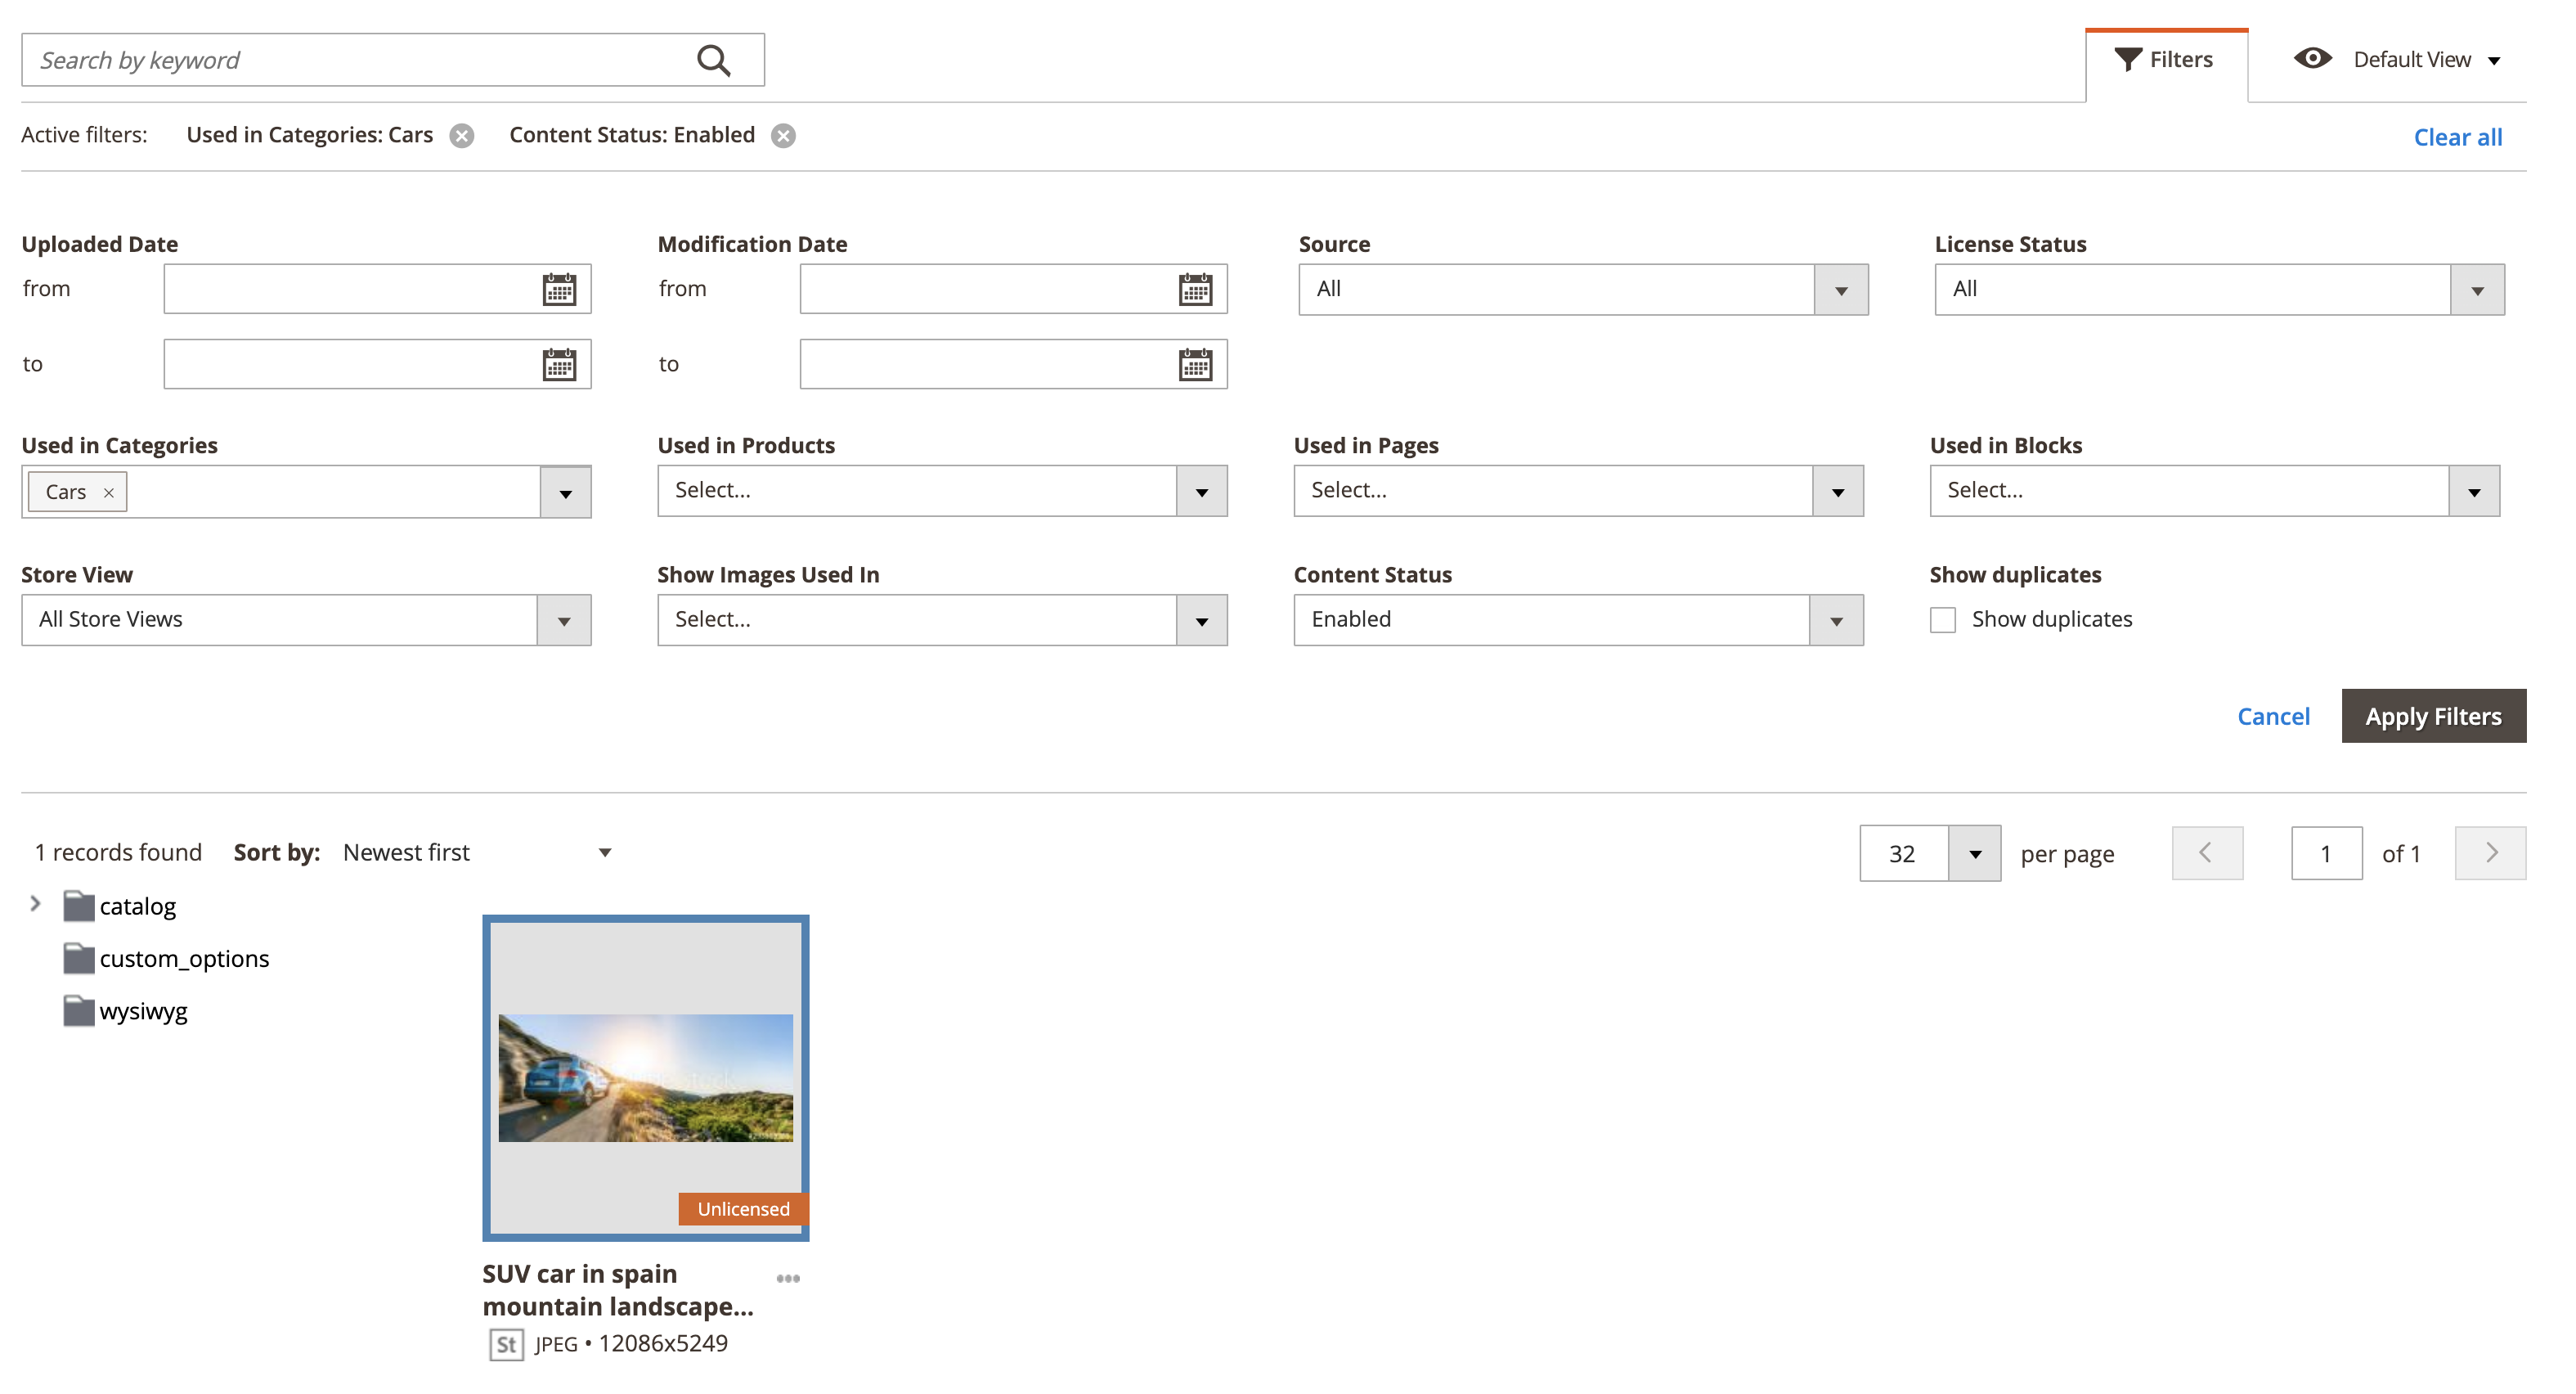Open the per page count dropdown arrow
The width and height of the screenshot is (2576, 1394).
[1974, 853]
